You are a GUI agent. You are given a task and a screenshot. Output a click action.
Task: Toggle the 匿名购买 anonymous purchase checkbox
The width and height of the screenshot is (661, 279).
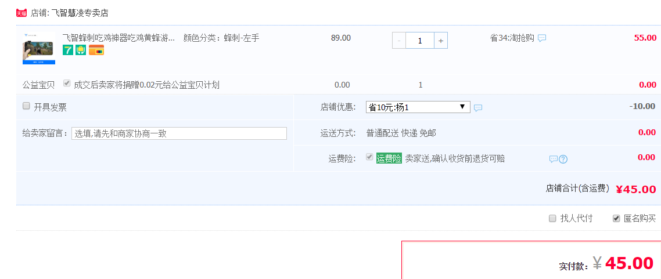(616, 219)
